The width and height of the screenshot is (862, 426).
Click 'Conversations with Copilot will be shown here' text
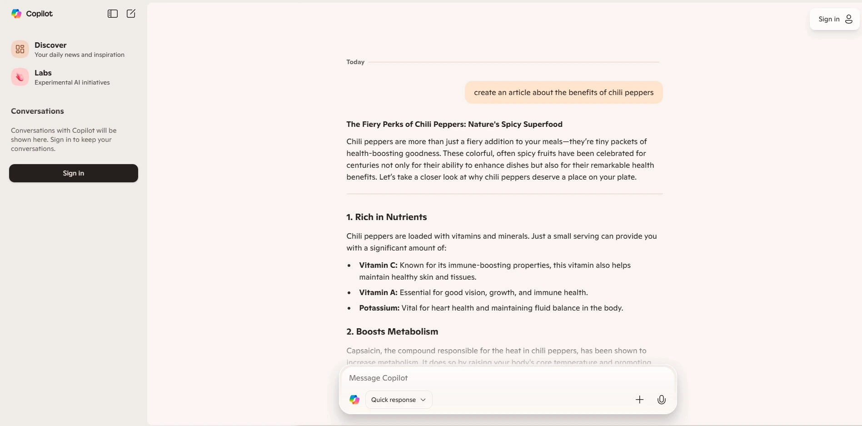pos(64,140)
